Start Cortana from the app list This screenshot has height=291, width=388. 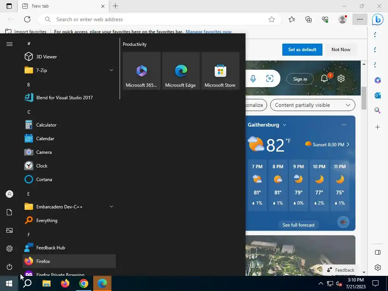[x=69, y=179]
